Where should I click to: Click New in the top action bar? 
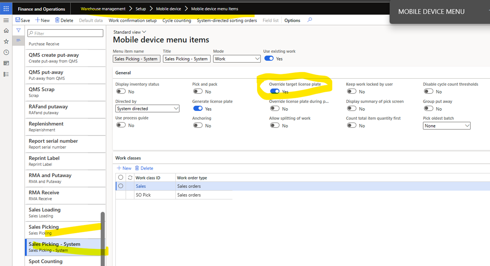[43, 20]
